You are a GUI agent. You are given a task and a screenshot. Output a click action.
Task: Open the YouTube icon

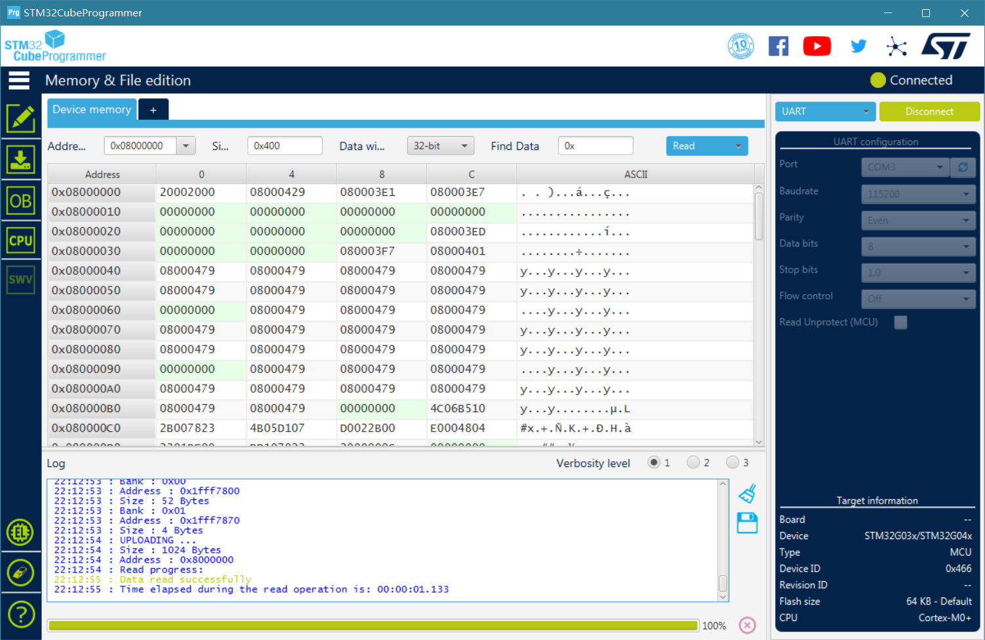817,47
